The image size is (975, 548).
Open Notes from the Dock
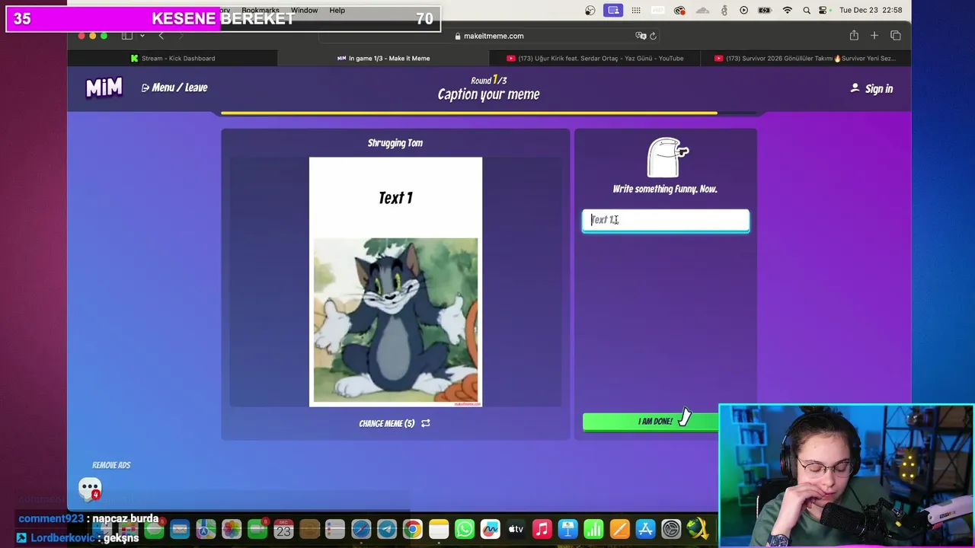[x=439, y=529]
